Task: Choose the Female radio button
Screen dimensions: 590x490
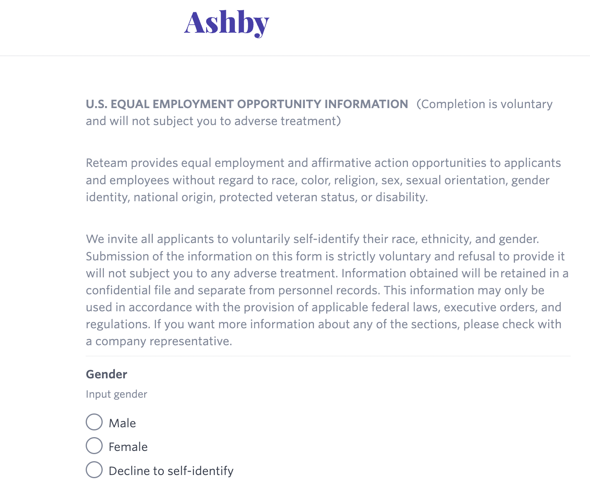Action: point(94,446)
